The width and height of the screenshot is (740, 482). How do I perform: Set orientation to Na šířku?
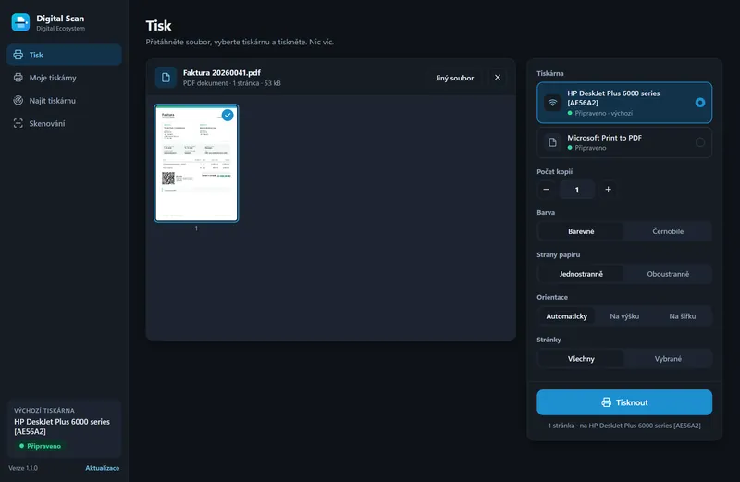pos(682,316)
